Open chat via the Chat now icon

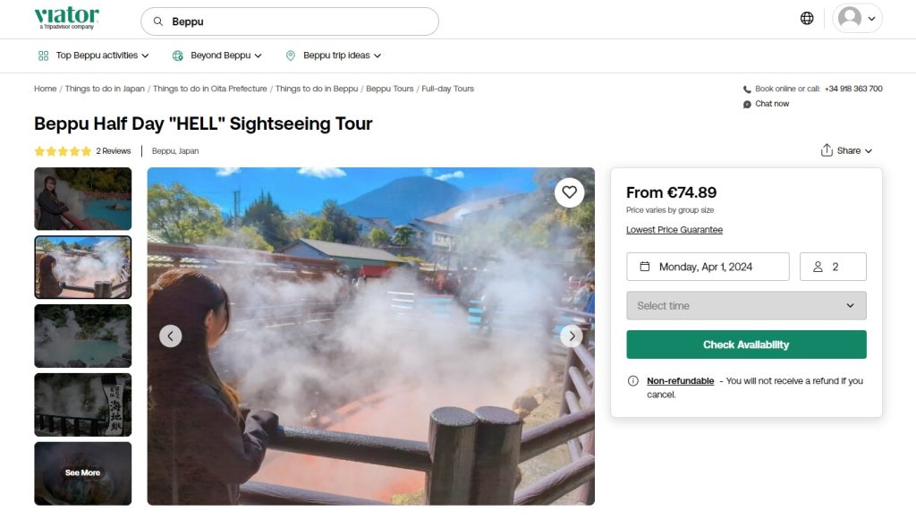click(745, 103)
